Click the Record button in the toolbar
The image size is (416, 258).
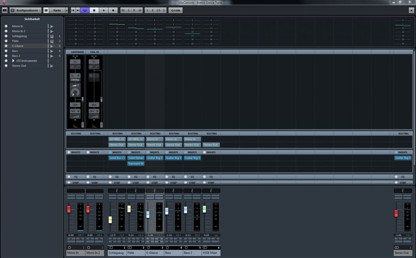pos(113,10)
